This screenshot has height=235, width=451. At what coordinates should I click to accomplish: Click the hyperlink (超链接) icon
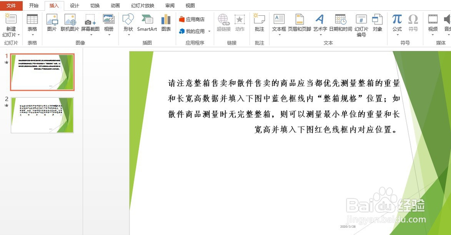pos(224,19)
